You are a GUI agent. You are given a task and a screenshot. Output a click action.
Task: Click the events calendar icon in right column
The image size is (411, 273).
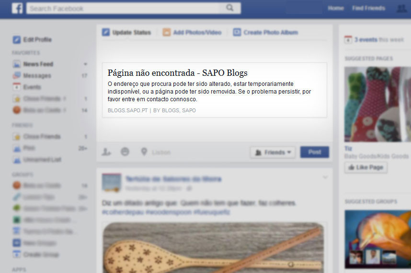[x=348, y=40]
